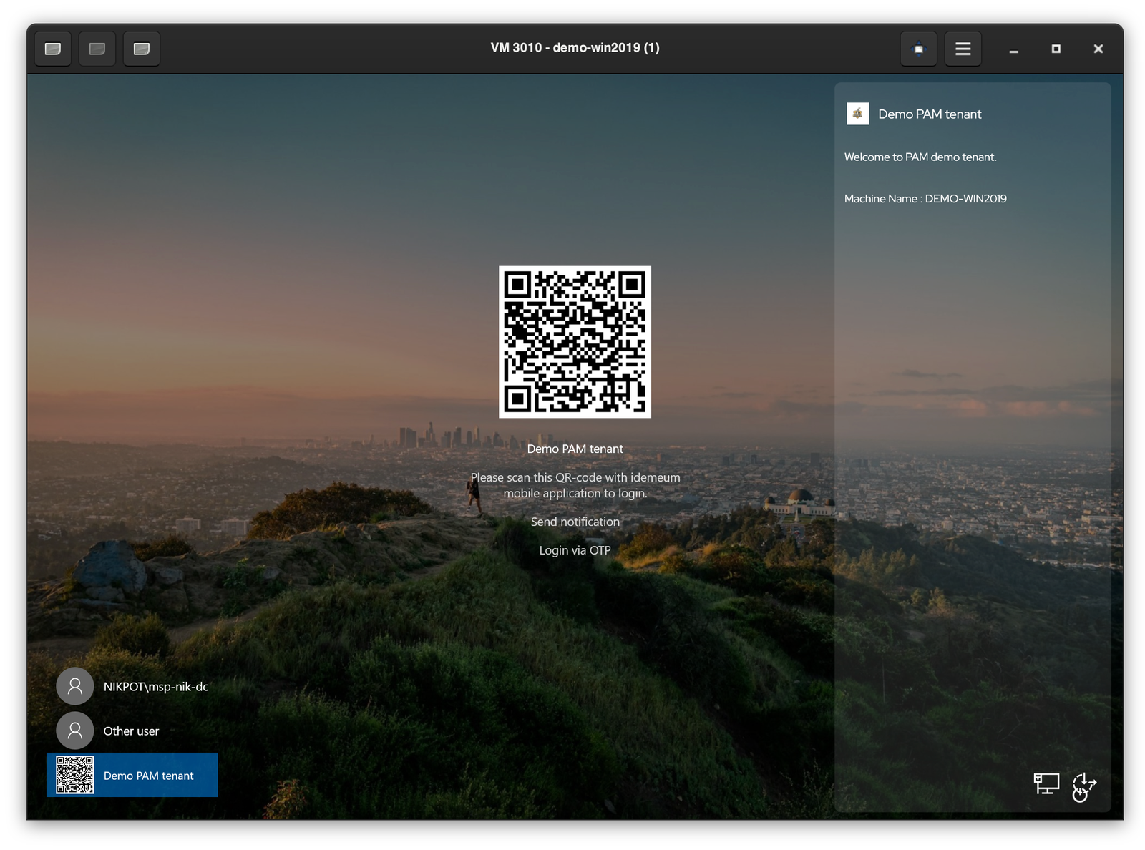Click the leftmost display button in title bar
1145x850 pixels.
53,49
